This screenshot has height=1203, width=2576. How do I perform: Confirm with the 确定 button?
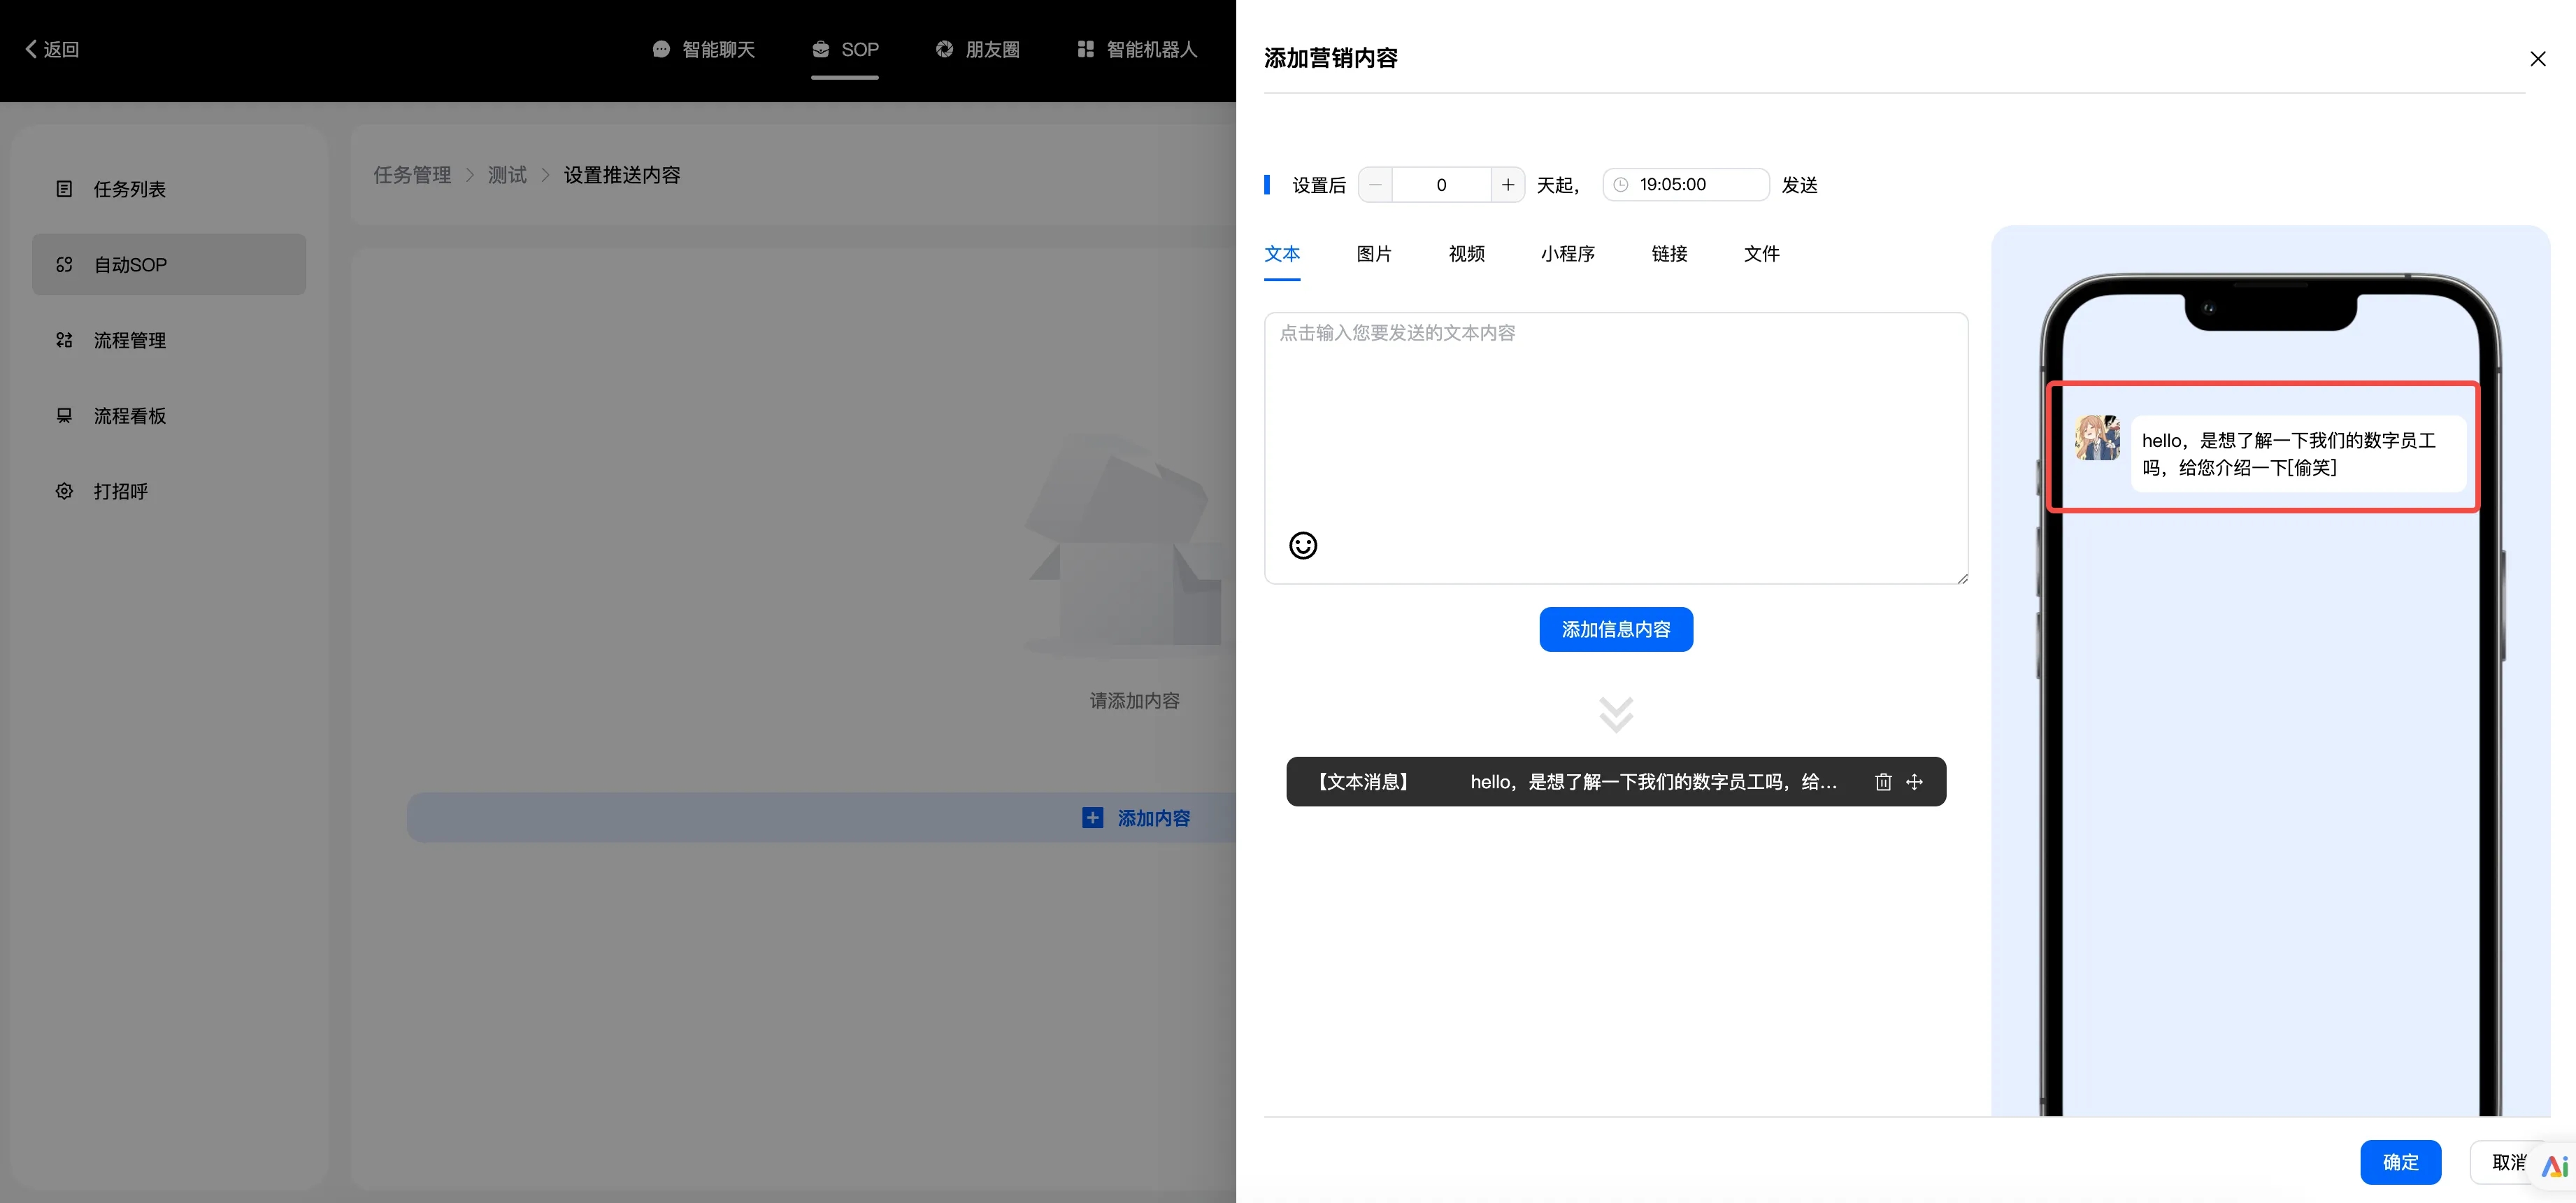point(2400,1162)
